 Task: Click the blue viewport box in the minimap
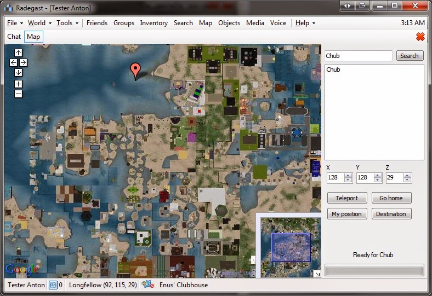point(291,247)
